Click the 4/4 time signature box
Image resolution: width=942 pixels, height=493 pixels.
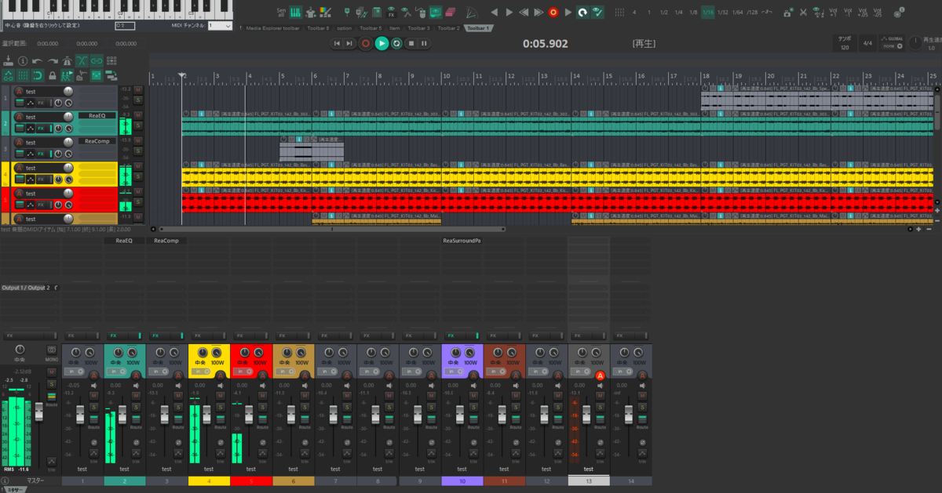tap(867, 43)
